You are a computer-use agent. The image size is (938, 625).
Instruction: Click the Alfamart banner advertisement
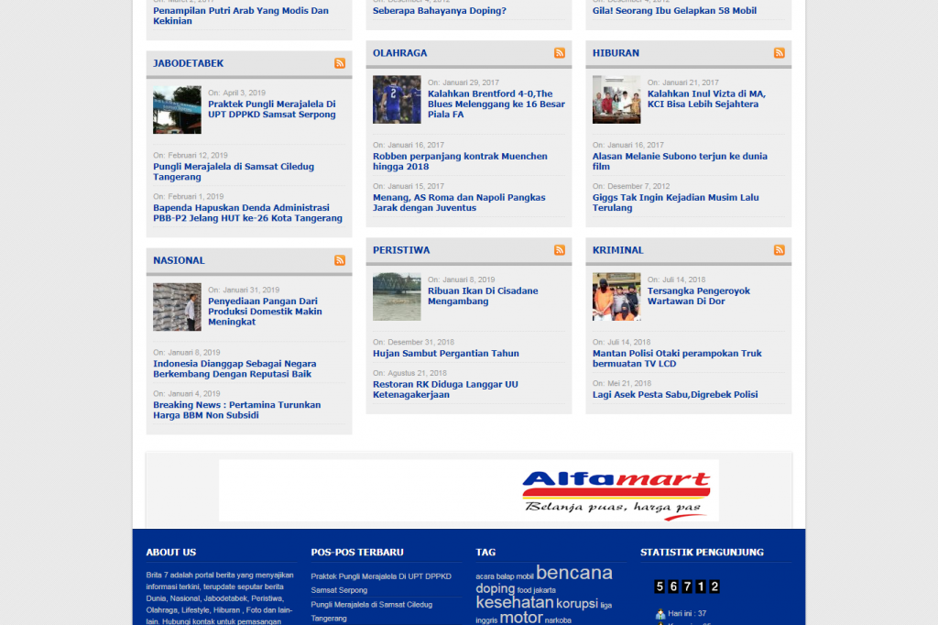point(468,490)
